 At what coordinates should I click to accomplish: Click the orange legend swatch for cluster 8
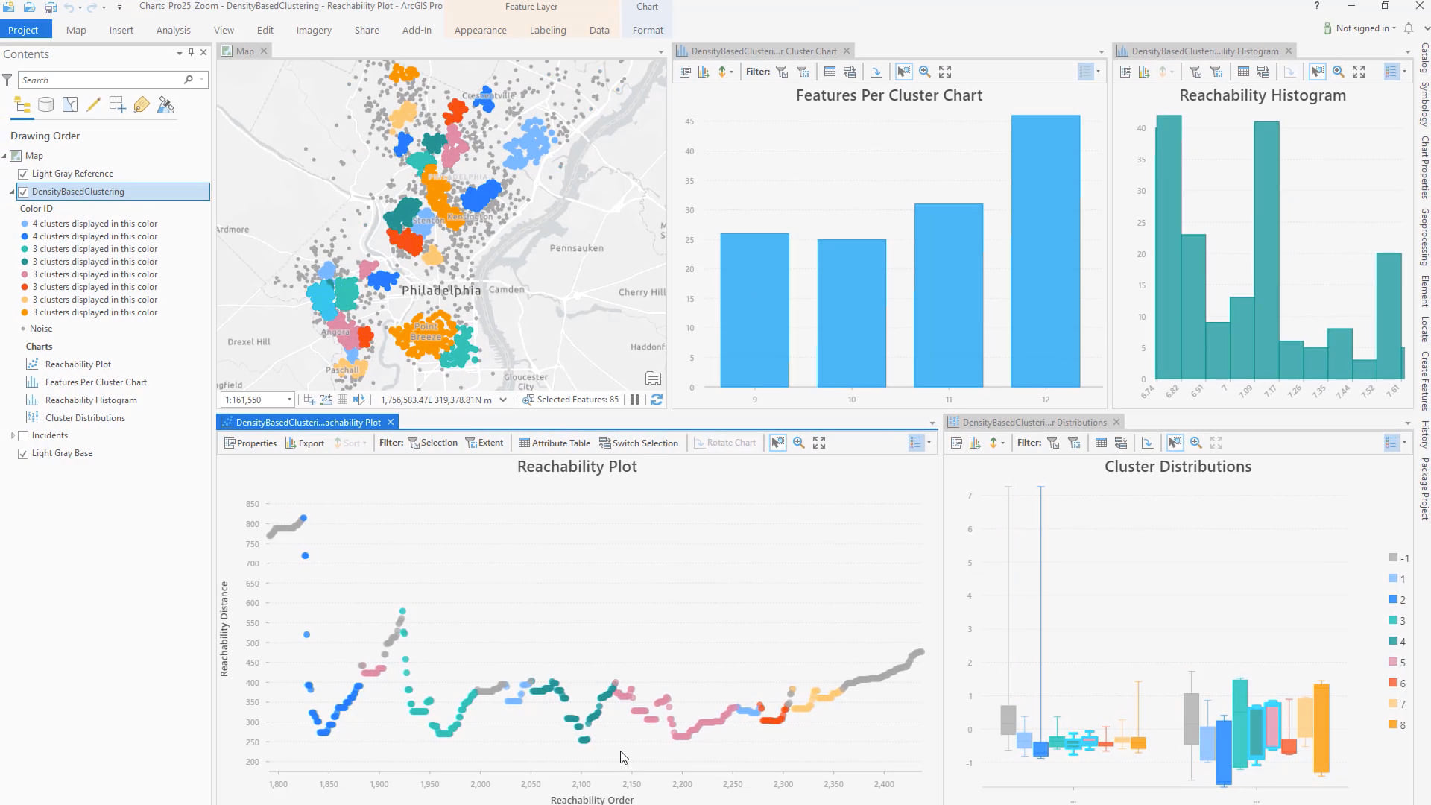point(1393,724)
